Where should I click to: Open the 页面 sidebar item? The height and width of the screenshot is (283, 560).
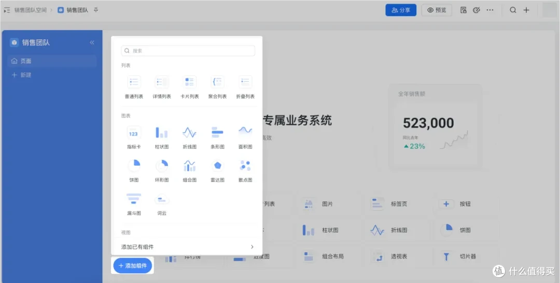[x=52, y=61]
